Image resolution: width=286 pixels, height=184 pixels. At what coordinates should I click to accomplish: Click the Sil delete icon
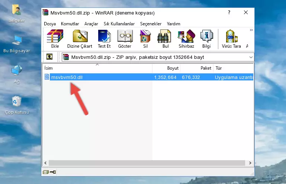pos(145,39)
